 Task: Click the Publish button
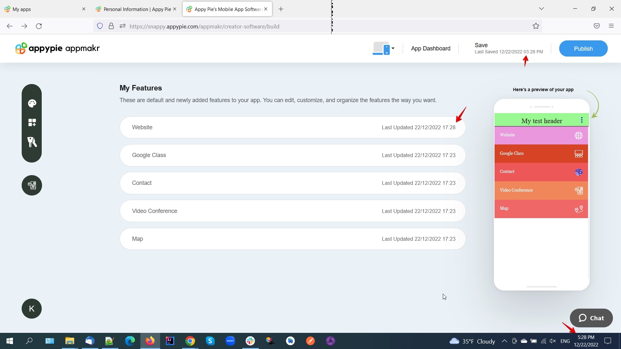[x=583, y=48]
